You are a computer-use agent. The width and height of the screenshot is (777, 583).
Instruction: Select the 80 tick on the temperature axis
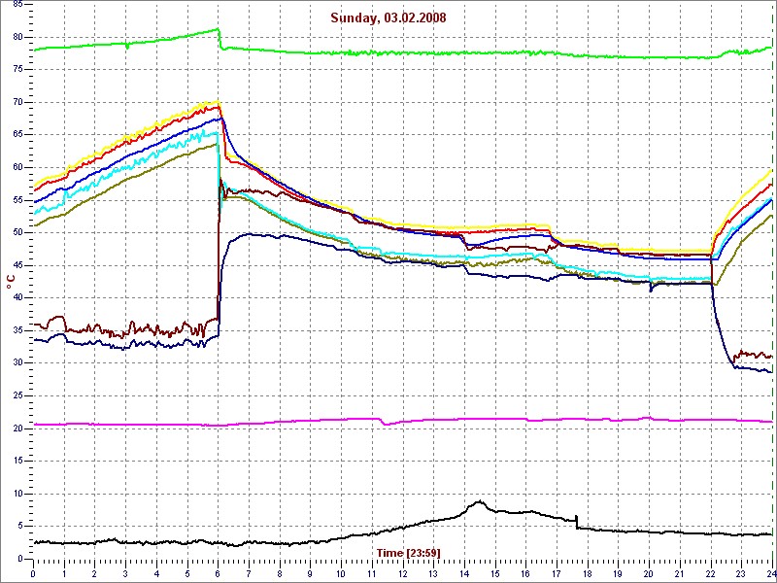click(x=17, y=37)
